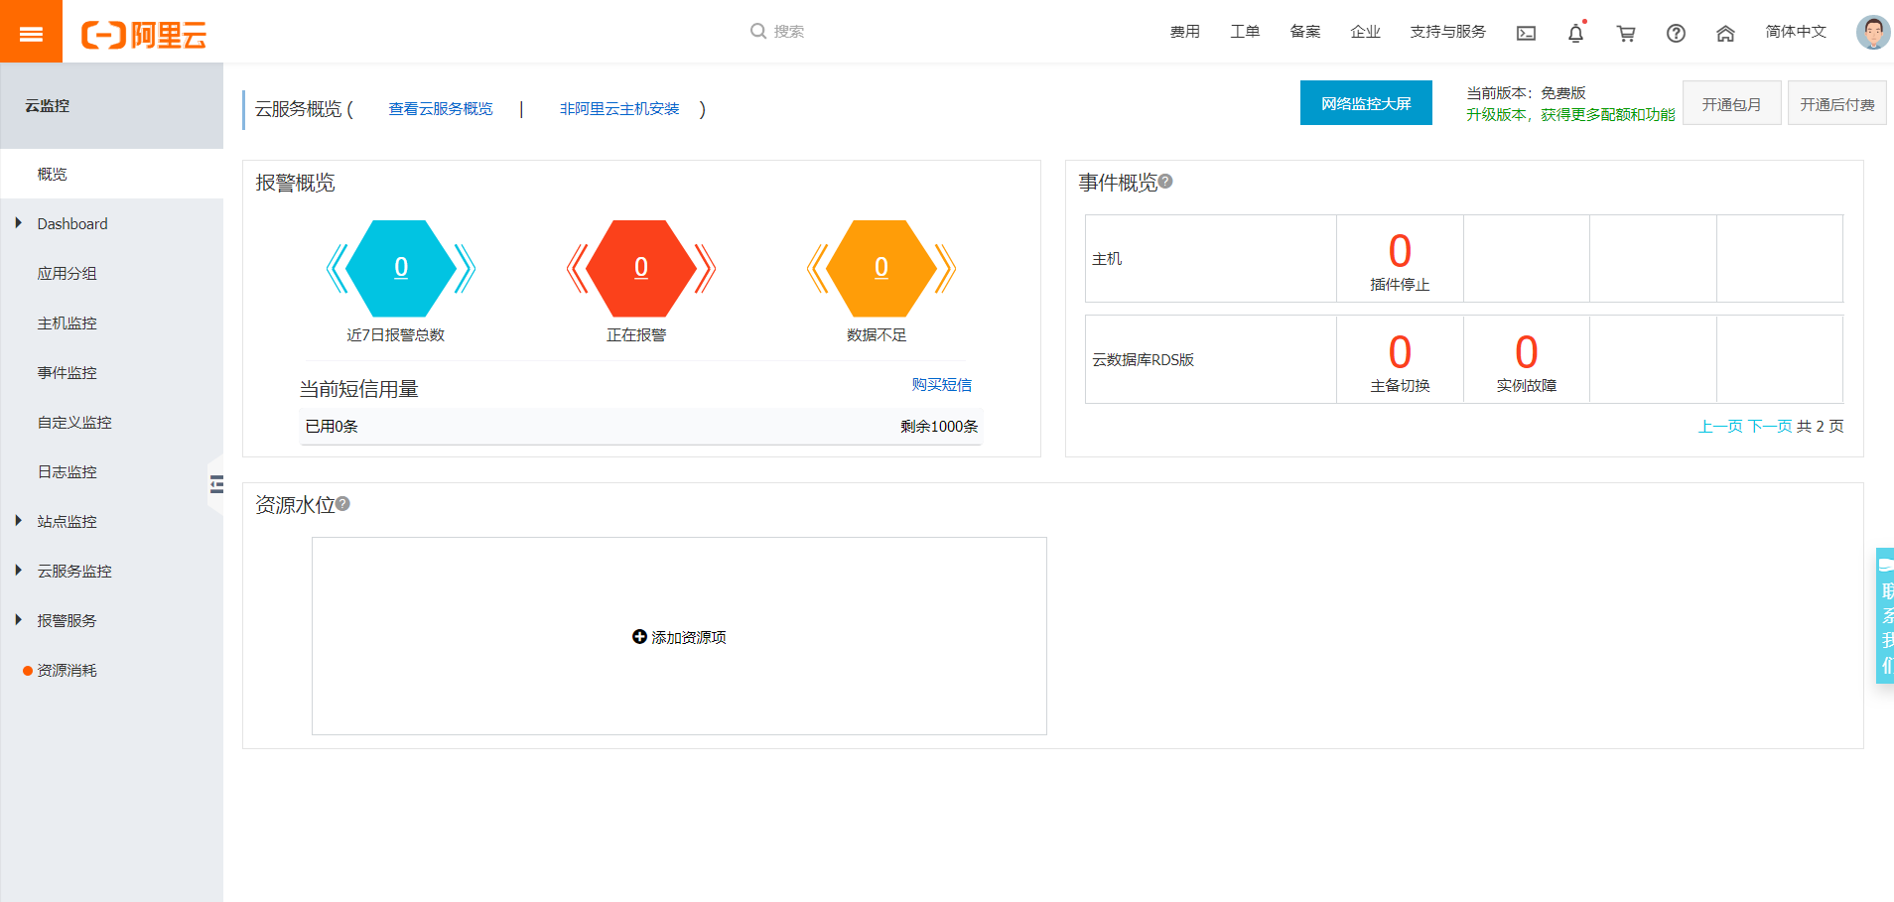1894x902 pixels.
Task: Click the 事件概览 help tooltip icon
Action: 1165,182
